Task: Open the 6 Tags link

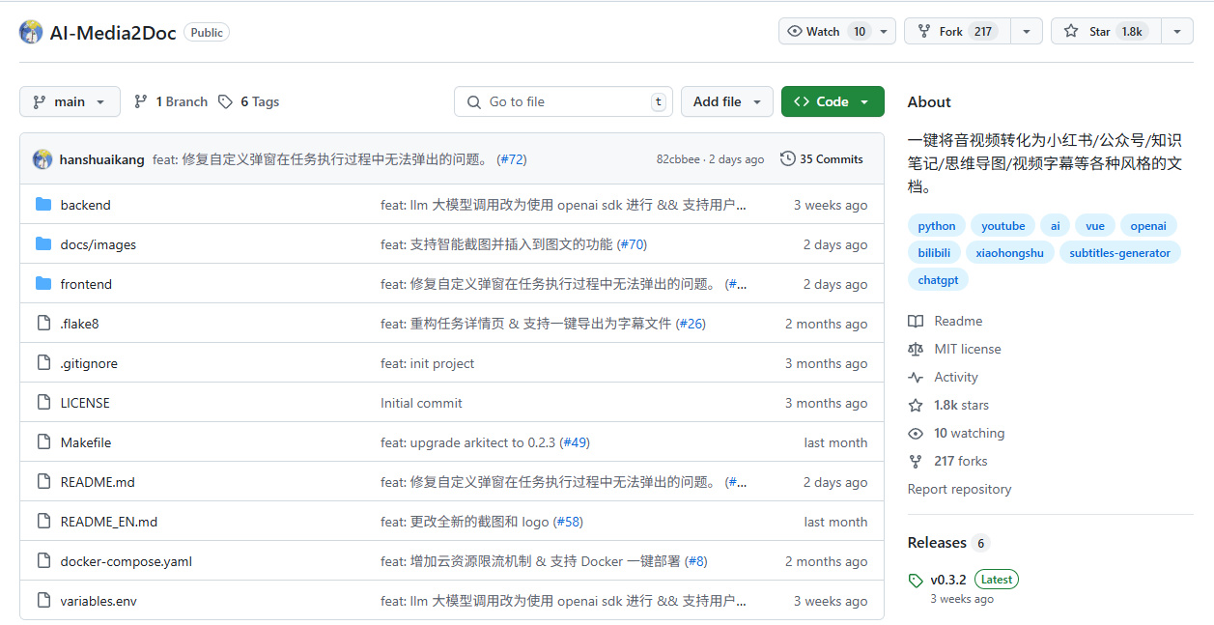Action: point(248,101)
